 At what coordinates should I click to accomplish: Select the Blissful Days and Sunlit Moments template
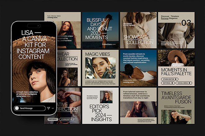tap(100, 30)
